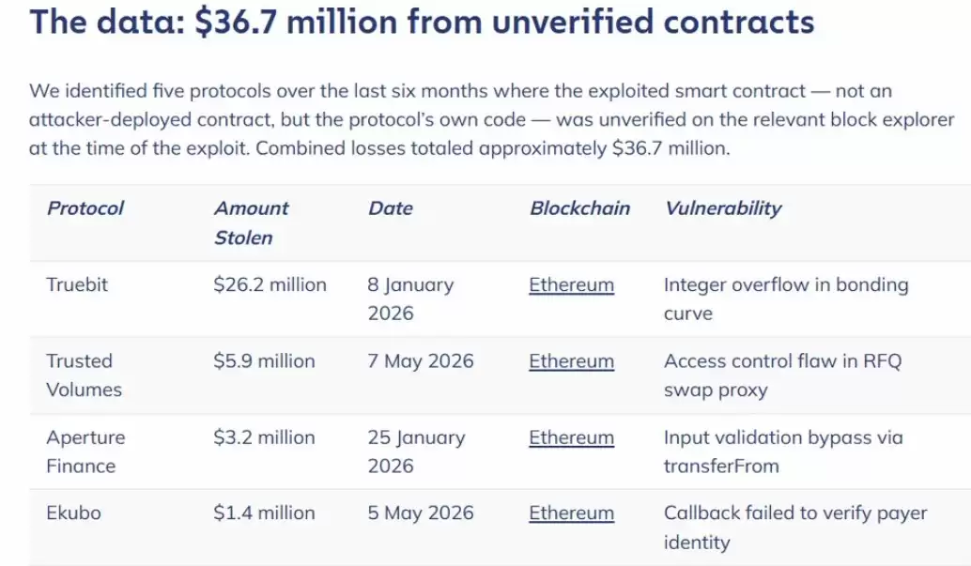This screenshot has width=971, height=566.
Task: Select the Trusted Volumes protocol cell
Action: point(84,375)
